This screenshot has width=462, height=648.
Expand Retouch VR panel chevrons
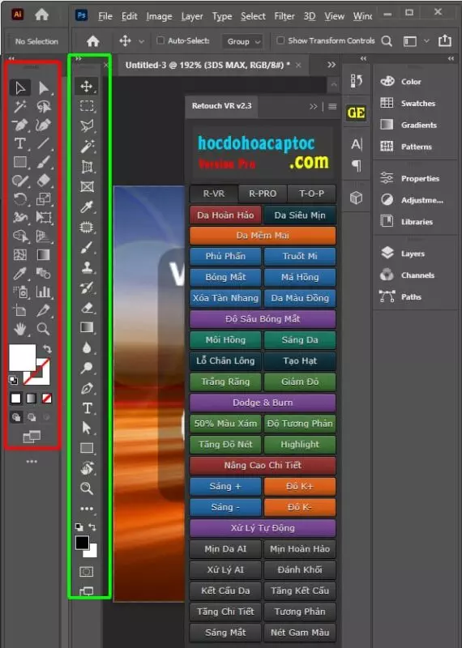click(x=314, y=107)
